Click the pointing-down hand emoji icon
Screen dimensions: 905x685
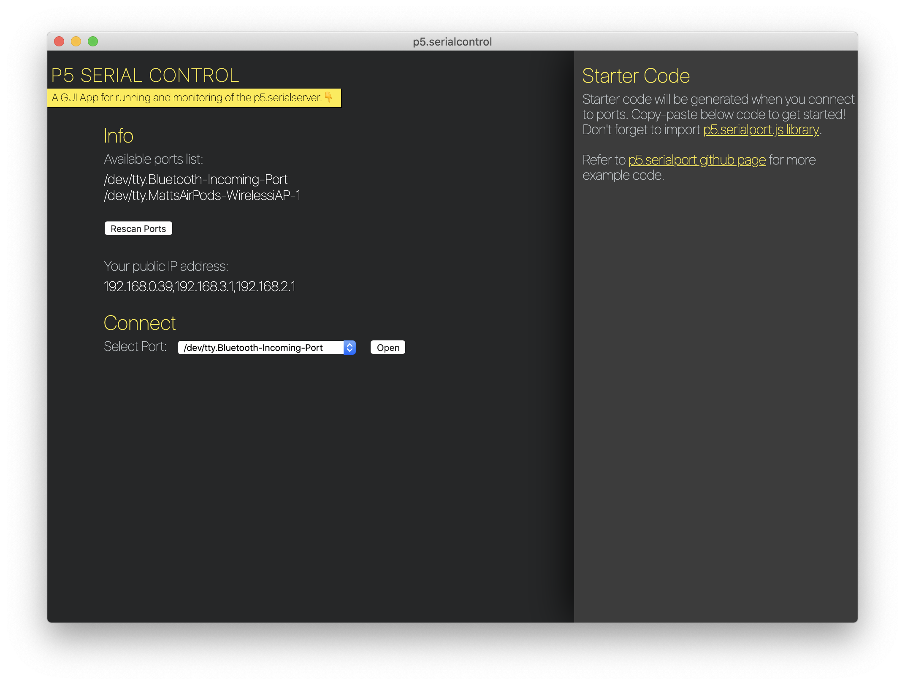coord(328,97)
